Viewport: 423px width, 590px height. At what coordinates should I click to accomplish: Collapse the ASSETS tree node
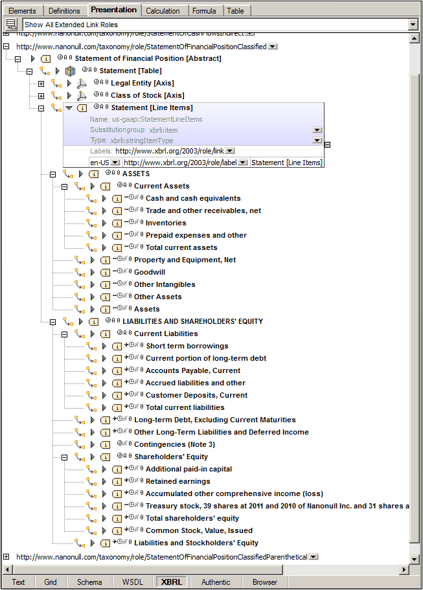(x=53, y=174)
